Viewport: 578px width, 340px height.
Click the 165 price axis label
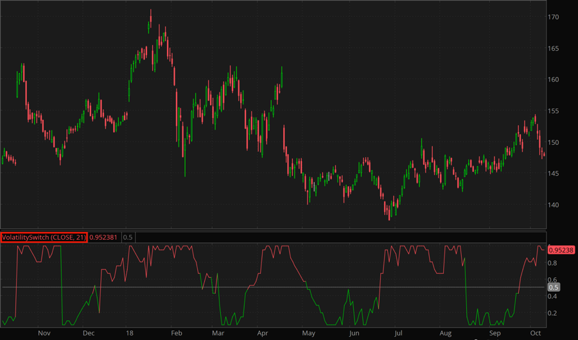[554, 49]
